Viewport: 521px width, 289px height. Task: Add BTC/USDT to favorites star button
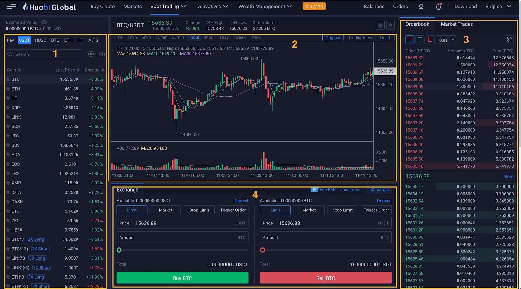[x=380, y=25]
